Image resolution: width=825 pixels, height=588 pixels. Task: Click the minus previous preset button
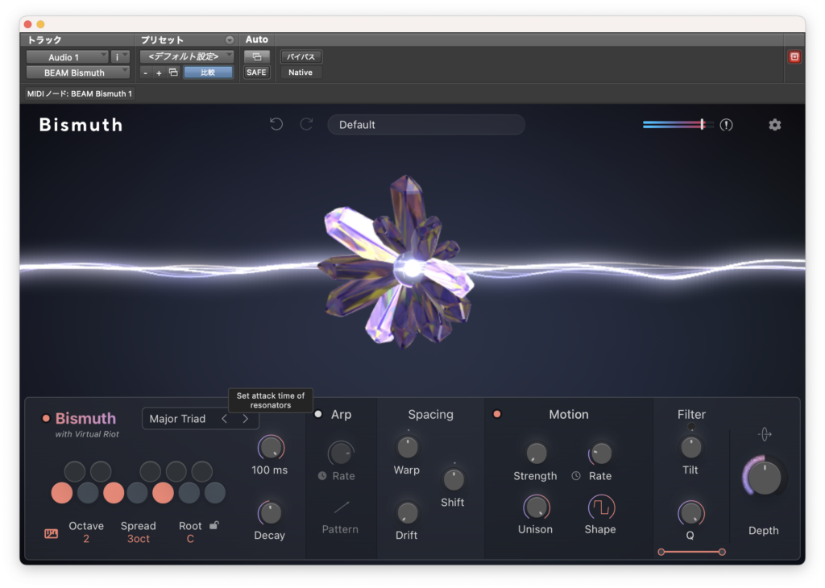click(146, 73)
